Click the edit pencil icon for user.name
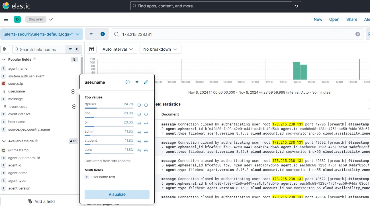The height and width of the screenshot is (206, 370). [146, 82]
